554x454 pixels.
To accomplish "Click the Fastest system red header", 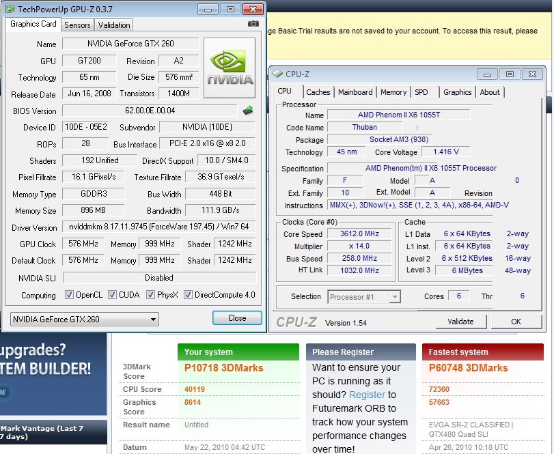I will pyautogui.click(x=483, y=352).
